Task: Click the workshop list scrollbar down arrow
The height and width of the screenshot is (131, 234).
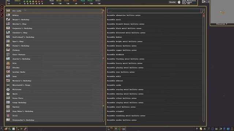Action: click(x=103, y=121)
